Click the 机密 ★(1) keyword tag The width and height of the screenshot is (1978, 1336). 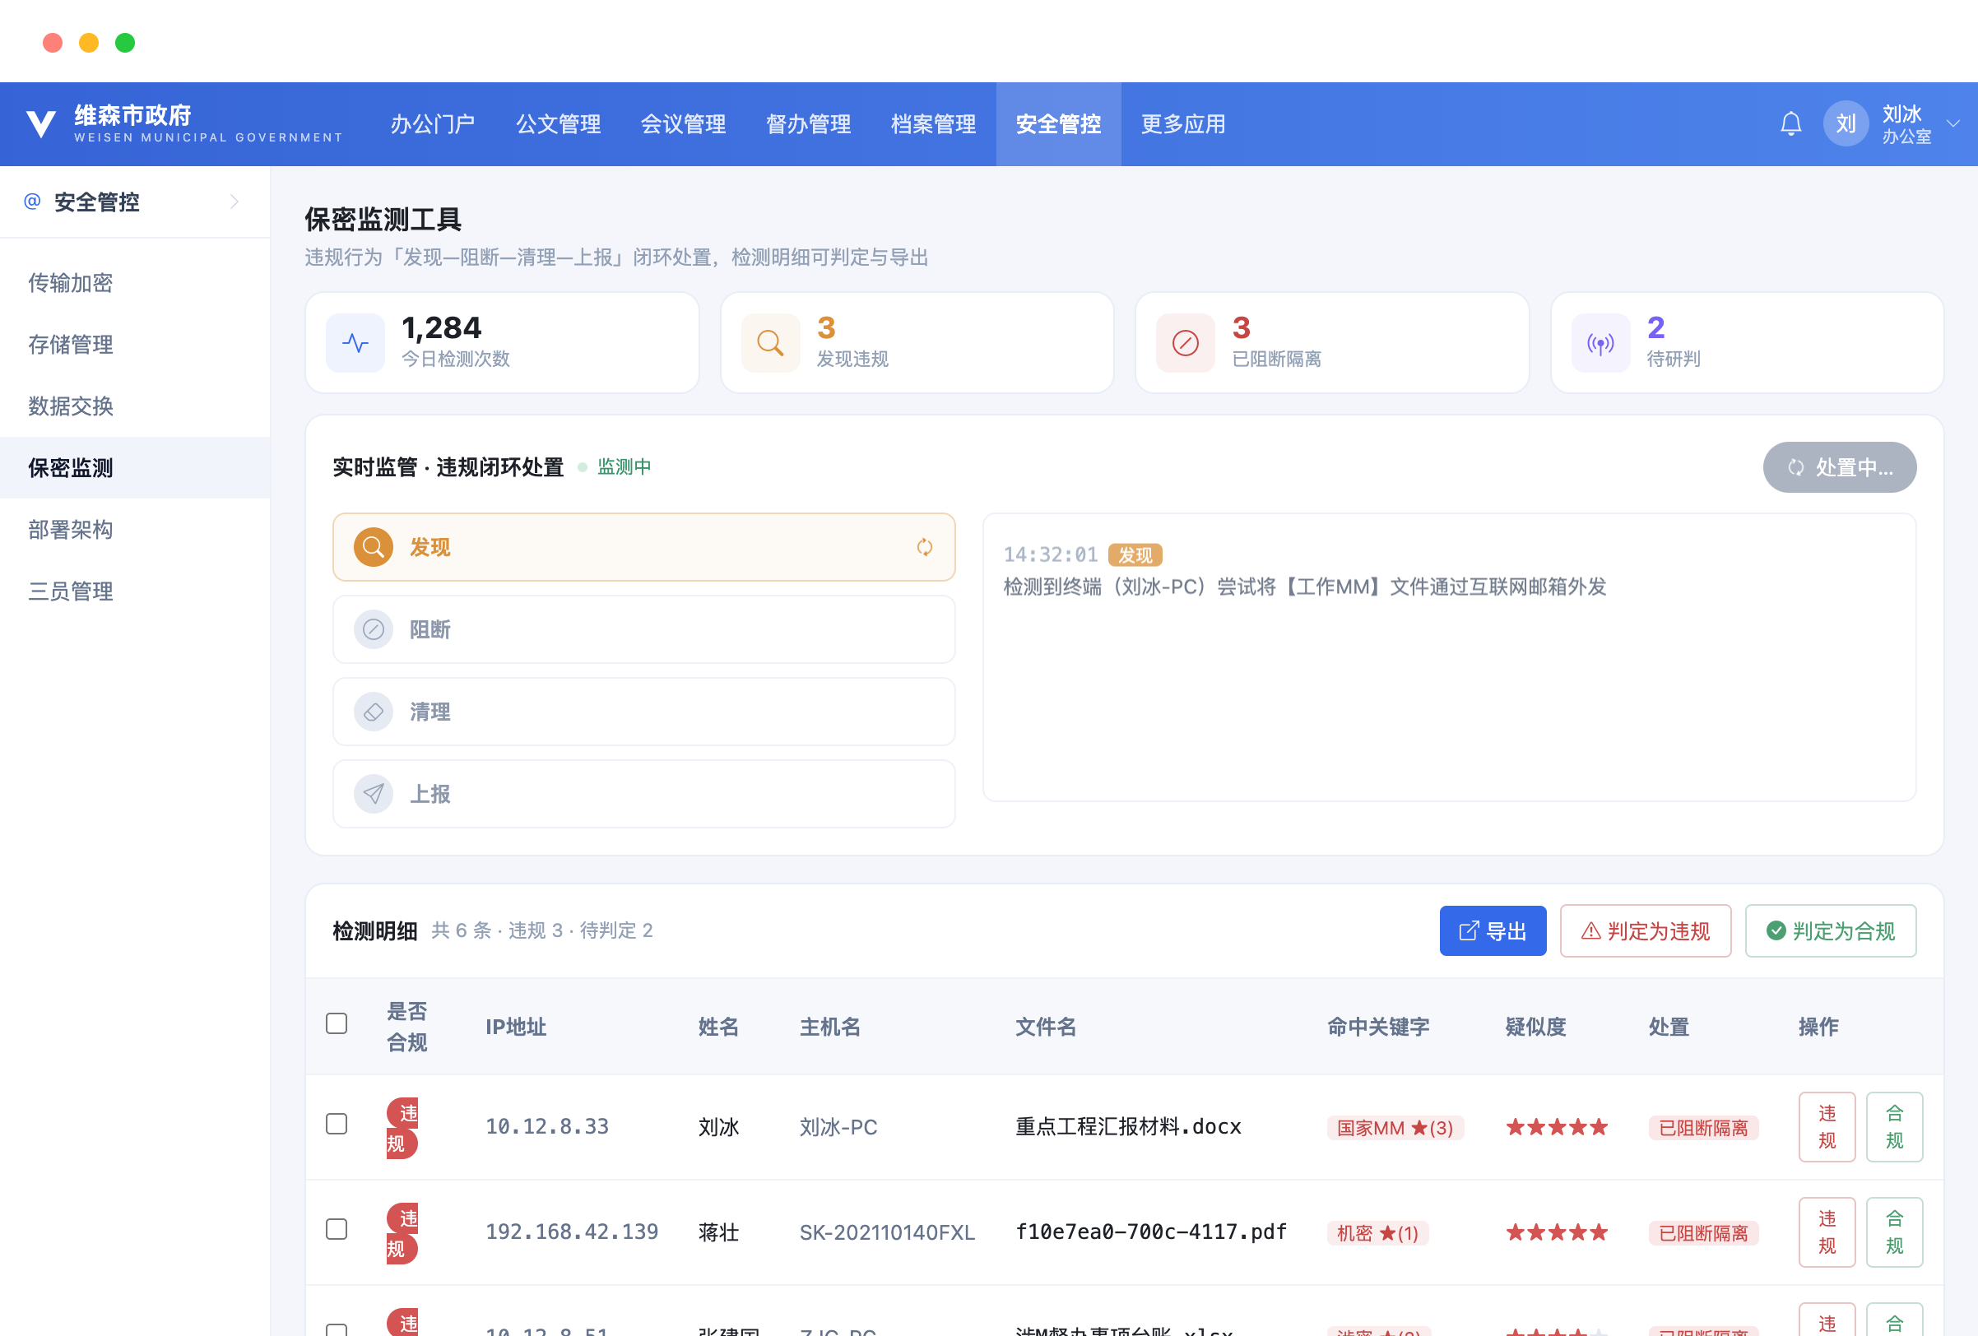(x=1378, y=1233)
